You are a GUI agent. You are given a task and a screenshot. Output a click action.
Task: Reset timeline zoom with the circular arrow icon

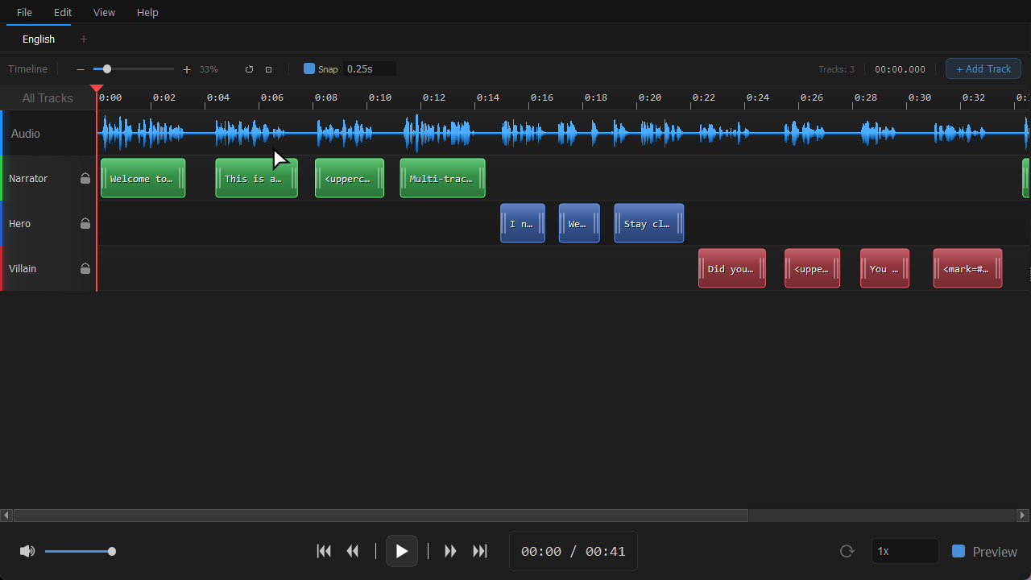click(249, 69)
